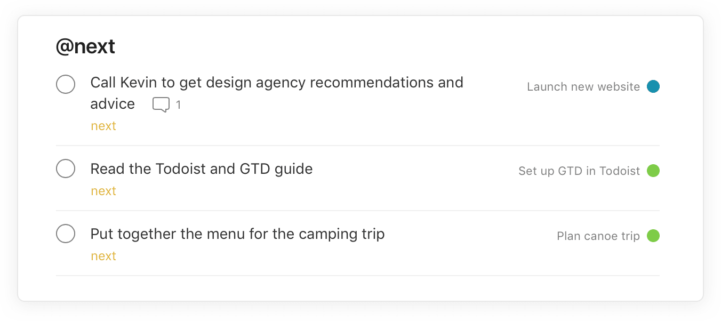Open task Call Kevin to get design agency recommendations
The image size is (721, 321).
click(x=276, y=83)
